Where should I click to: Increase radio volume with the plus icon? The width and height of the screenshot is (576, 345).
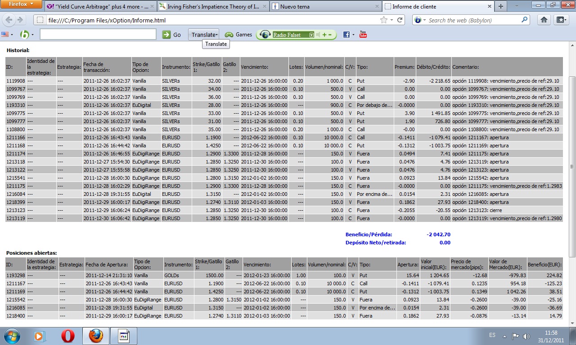(324, 35)
